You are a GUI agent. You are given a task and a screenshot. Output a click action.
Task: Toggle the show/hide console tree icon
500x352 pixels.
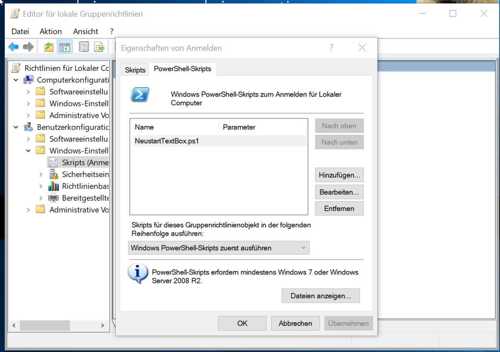64,47
